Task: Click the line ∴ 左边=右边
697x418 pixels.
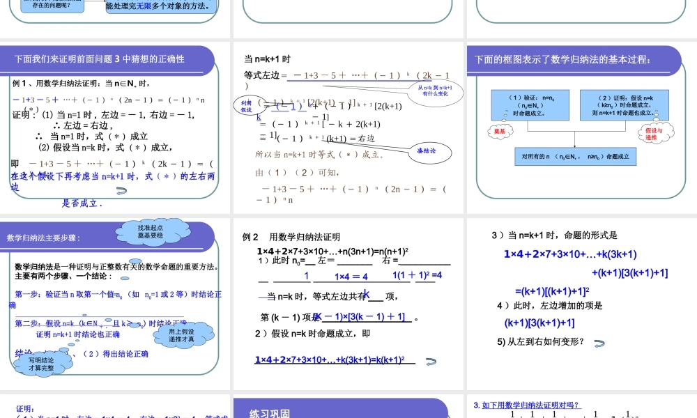Action: 82,125
